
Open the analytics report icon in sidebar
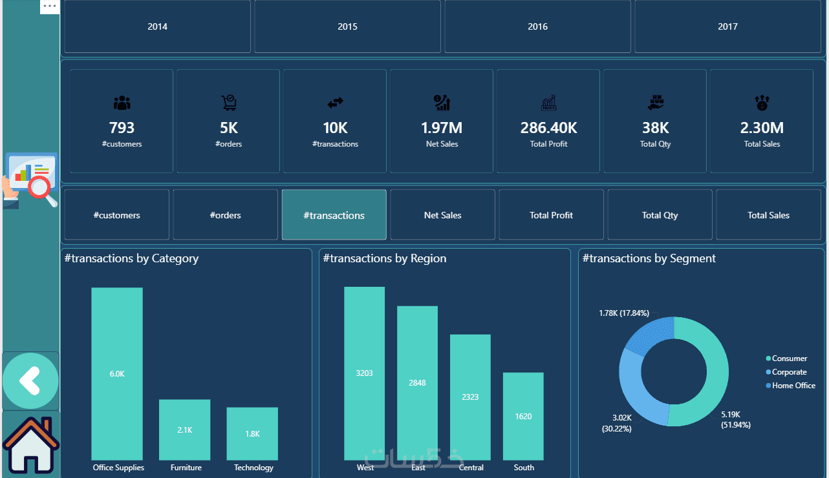[x=30, y=180]
